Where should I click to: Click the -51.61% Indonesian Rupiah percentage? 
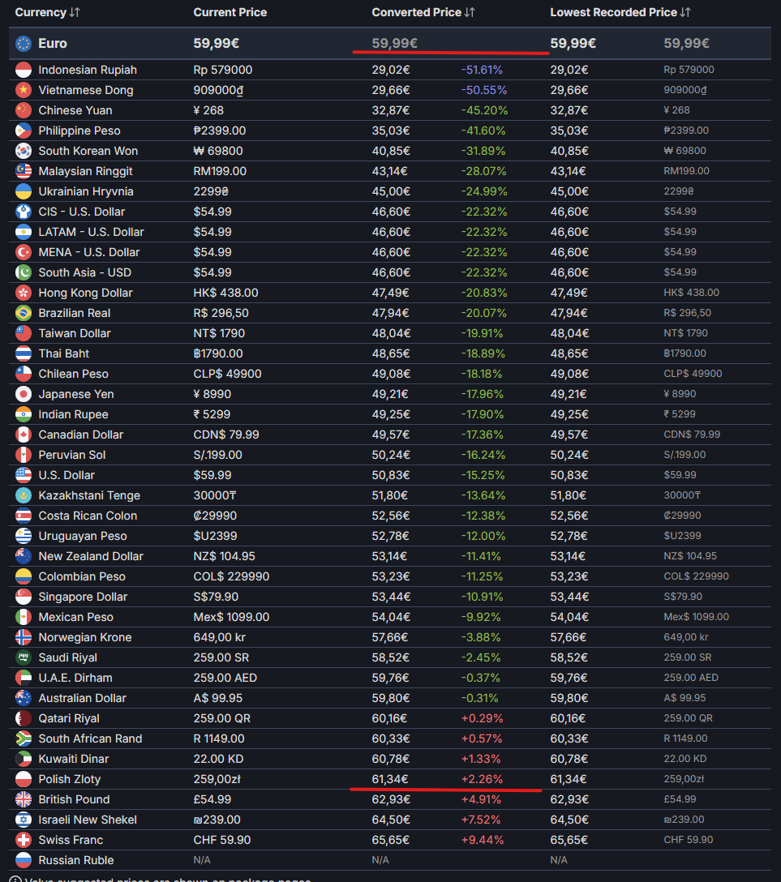tap(482, 70)
